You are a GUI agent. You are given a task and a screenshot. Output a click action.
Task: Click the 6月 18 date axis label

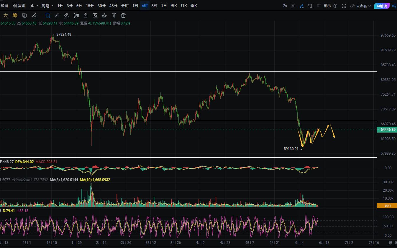click(324, 243)
